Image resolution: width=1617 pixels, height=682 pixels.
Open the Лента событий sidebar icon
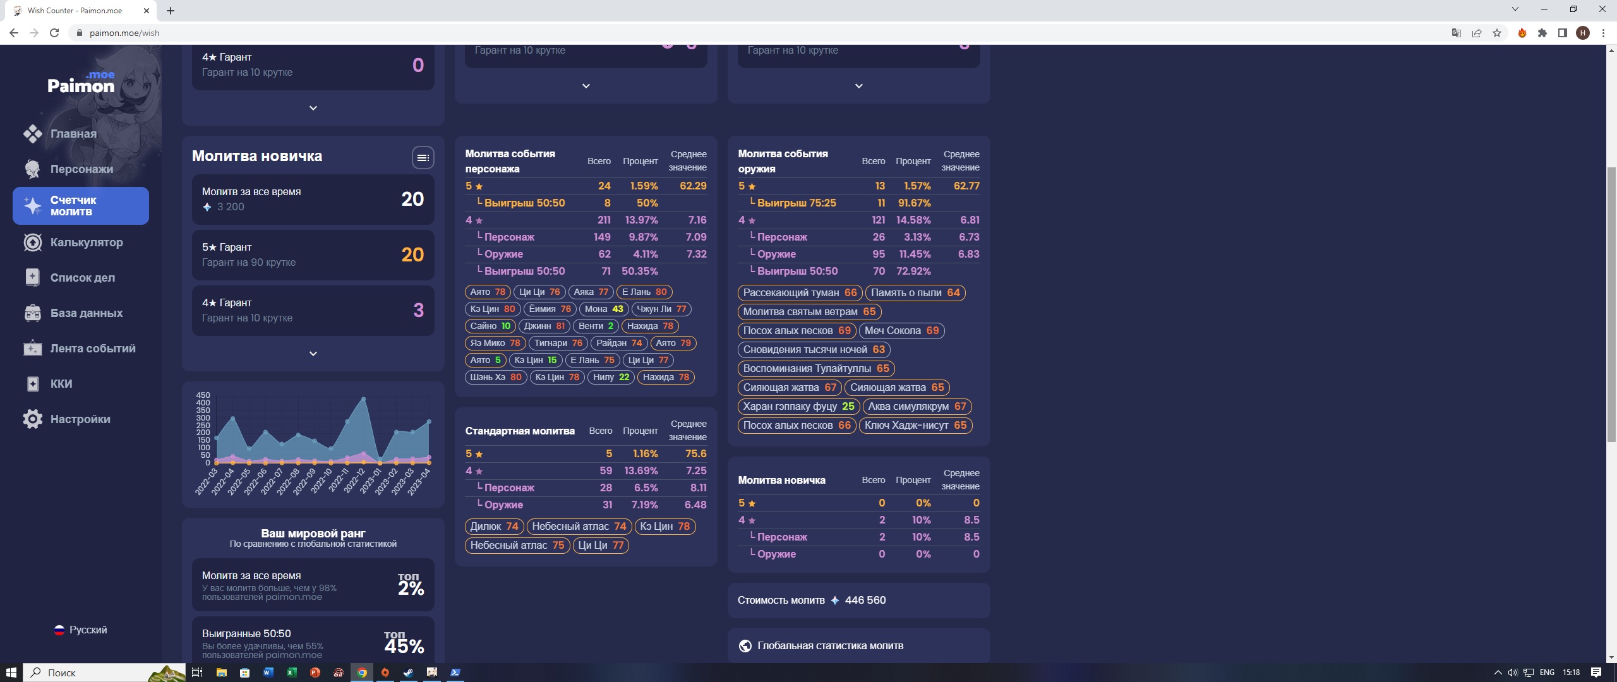[33, 348]
